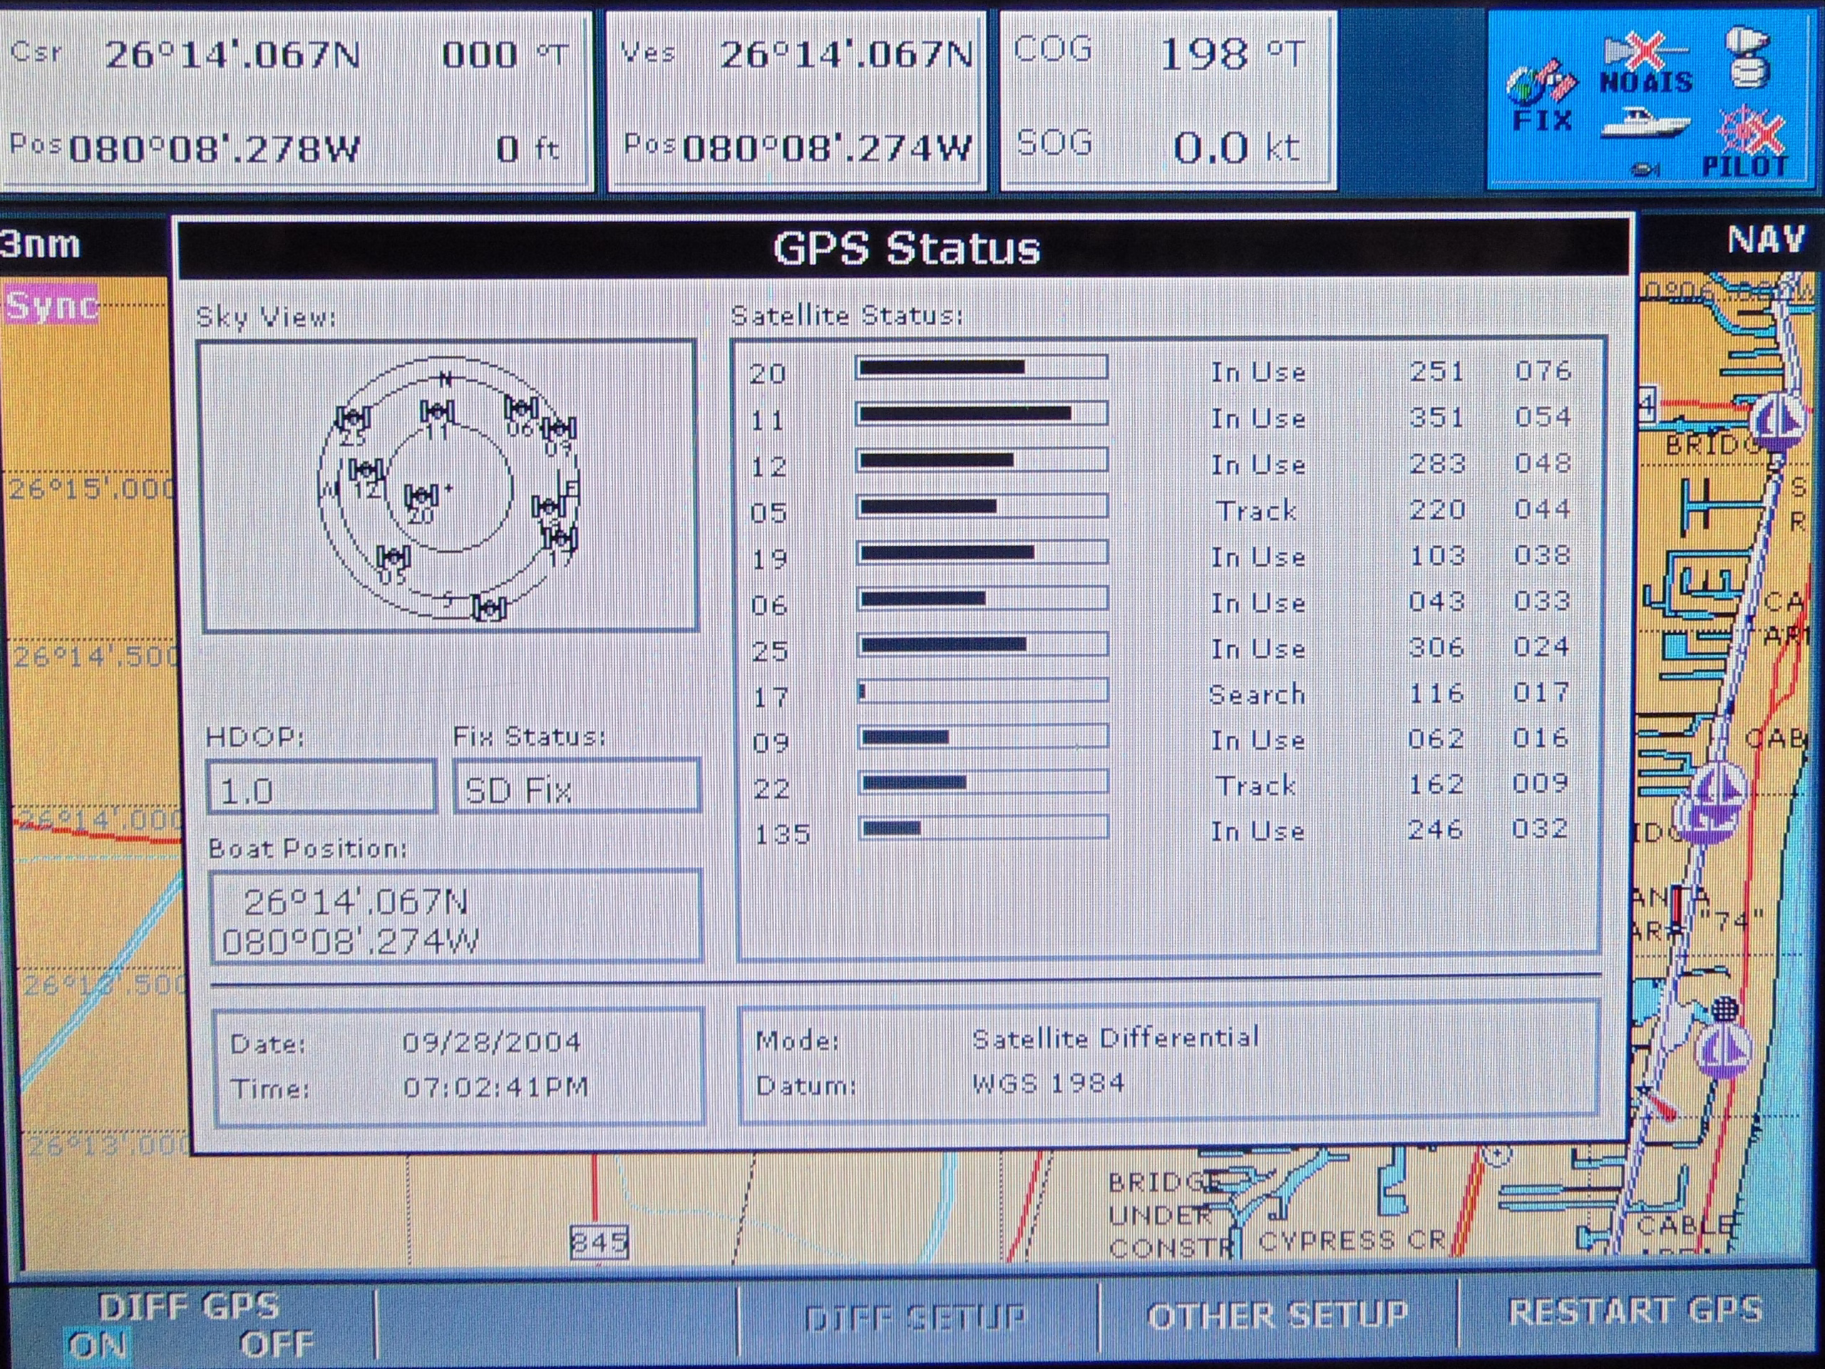Click the 3nm chart range label
Screen dimensions: 1825x1369
click(41, 245)
